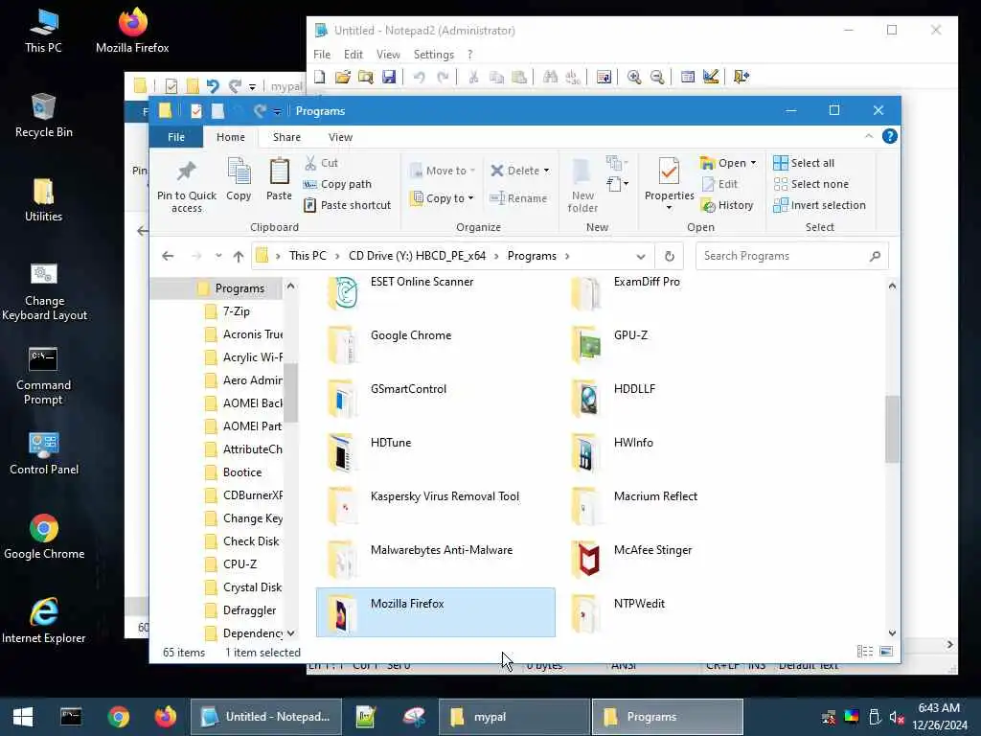Select Kaspersky Virus Removal Tool folder
Screen dimensions: 981x736
click(436, 505)
